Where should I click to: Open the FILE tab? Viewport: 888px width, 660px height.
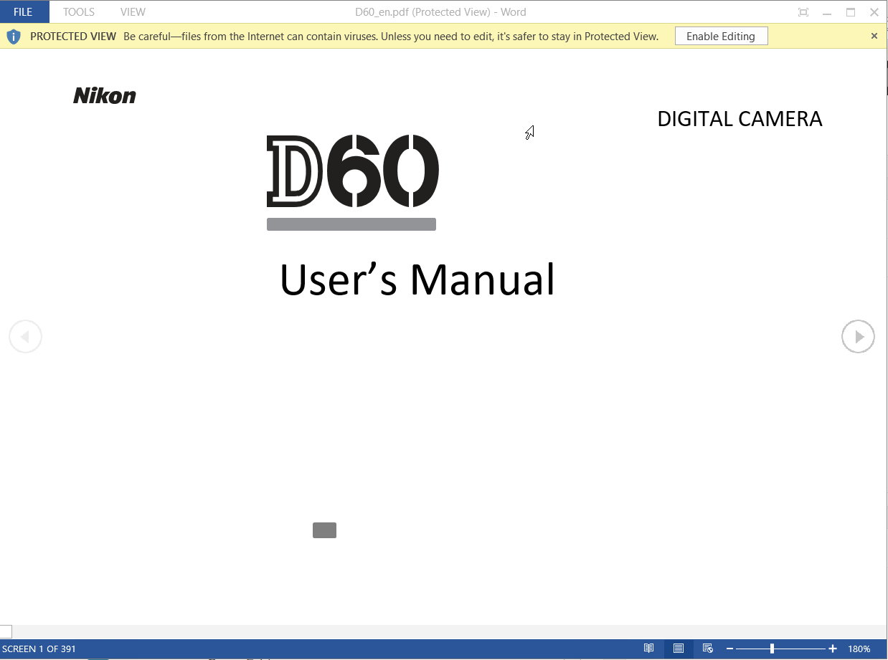24,12
